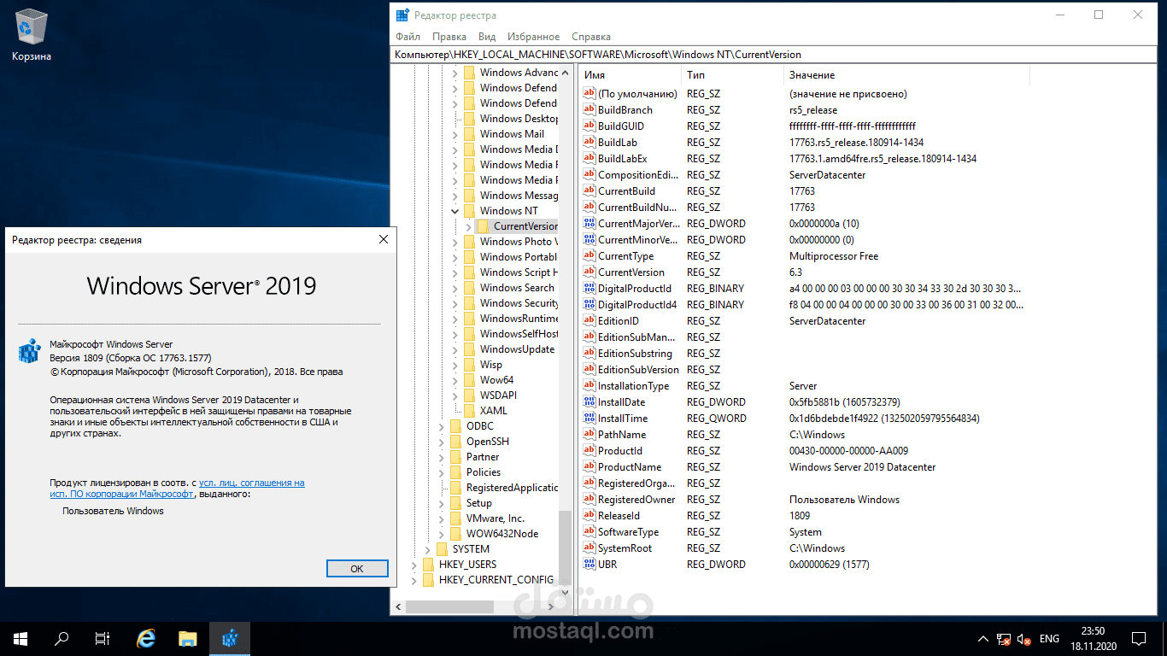Click the InstallTime QWORD value icon
The width and height of the screenshot is (1167, 656).
[589, 418]
